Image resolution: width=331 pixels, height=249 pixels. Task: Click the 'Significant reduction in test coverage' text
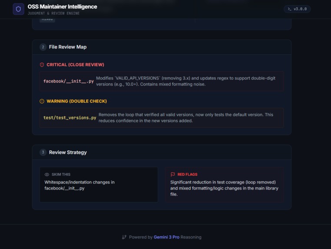pyautogui.click(x=224, y=188)
